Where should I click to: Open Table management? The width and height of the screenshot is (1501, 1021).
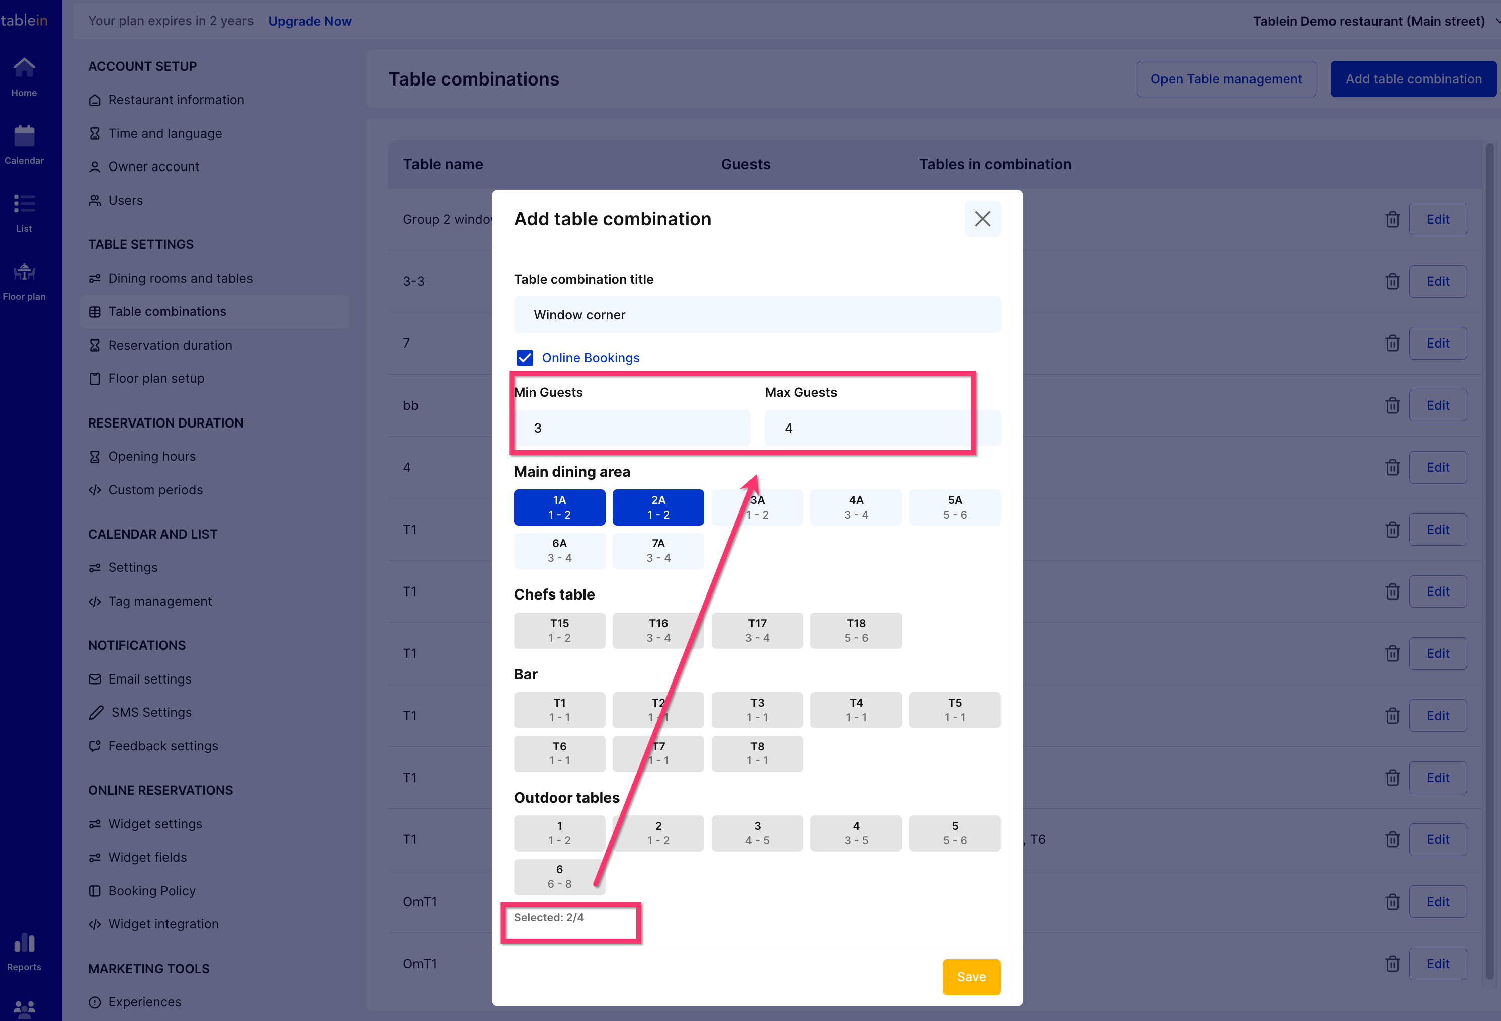pyautogui.click(x=1226, y=79)
